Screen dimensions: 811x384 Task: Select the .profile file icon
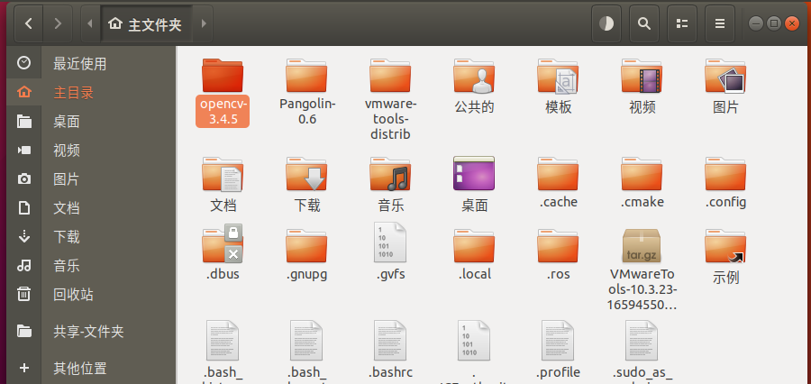(x=558, y=340)
